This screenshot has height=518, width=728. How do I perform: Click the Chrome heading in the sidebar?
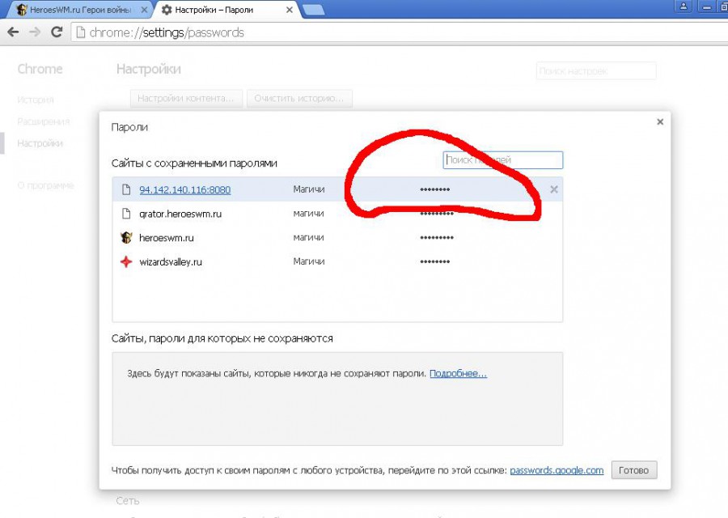click(40, 70)
